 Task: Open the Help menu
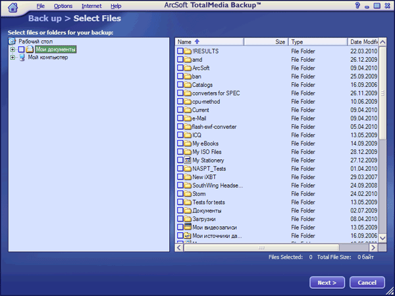pyautogui.click(x=116, y=6)
